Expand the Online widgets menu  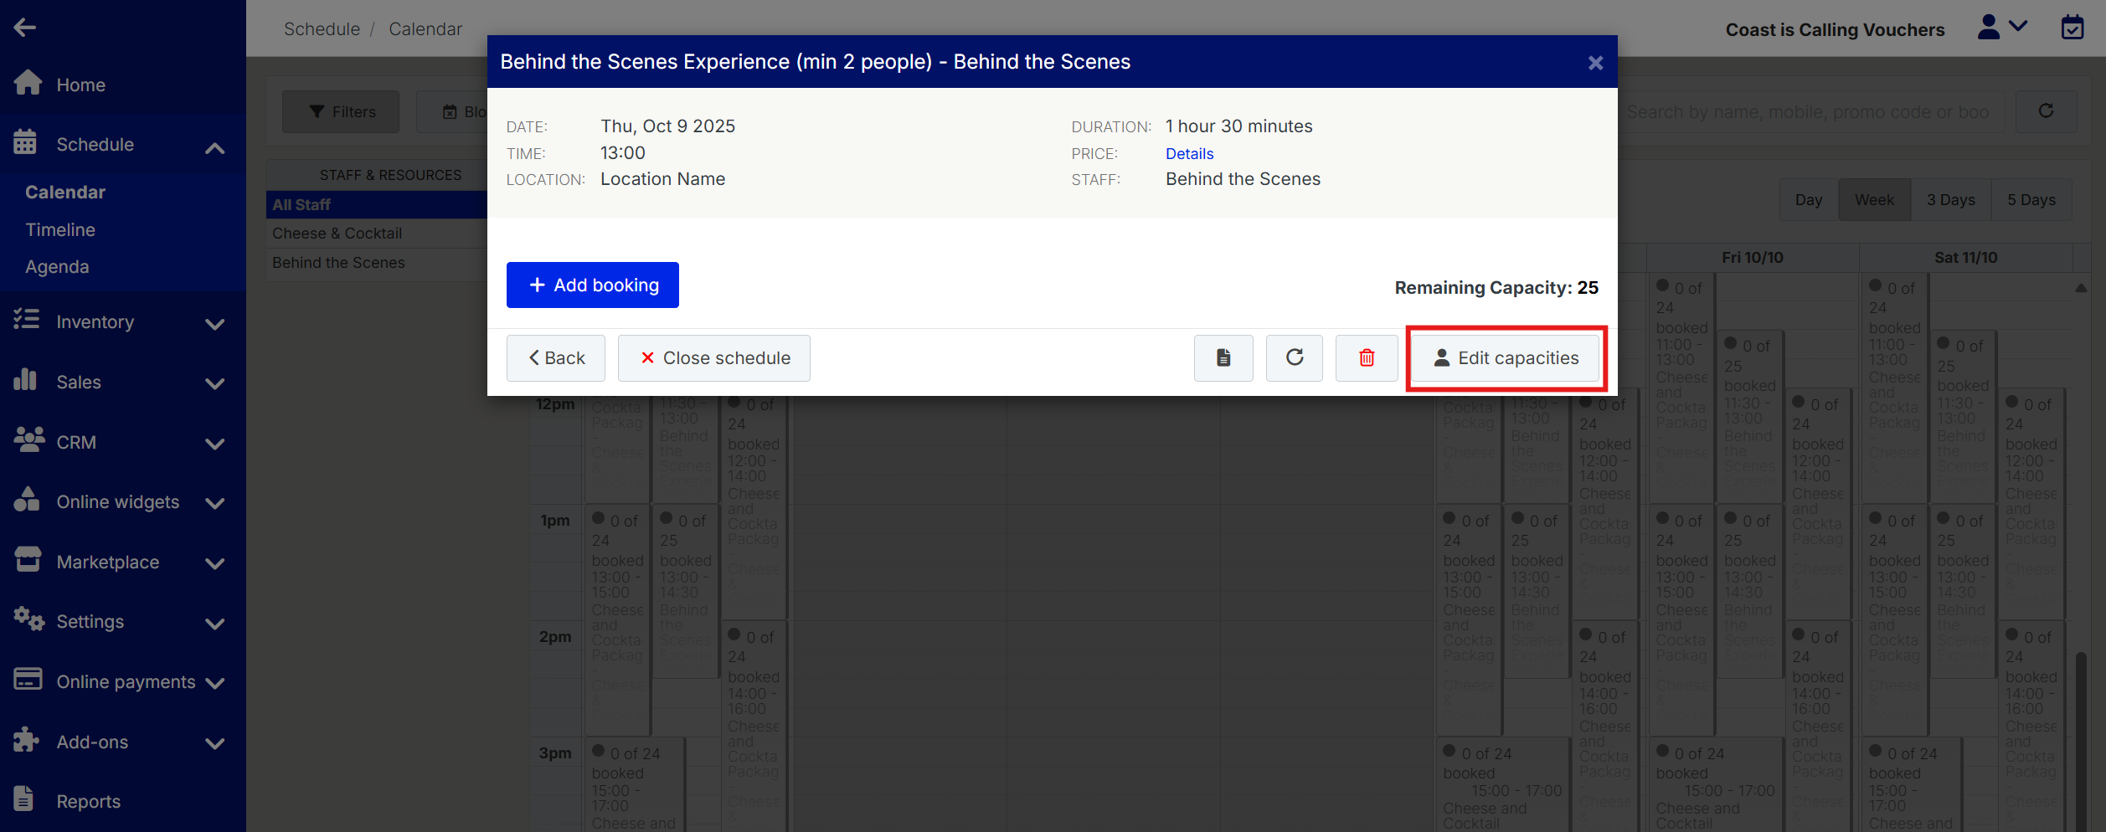click(214, 503)
